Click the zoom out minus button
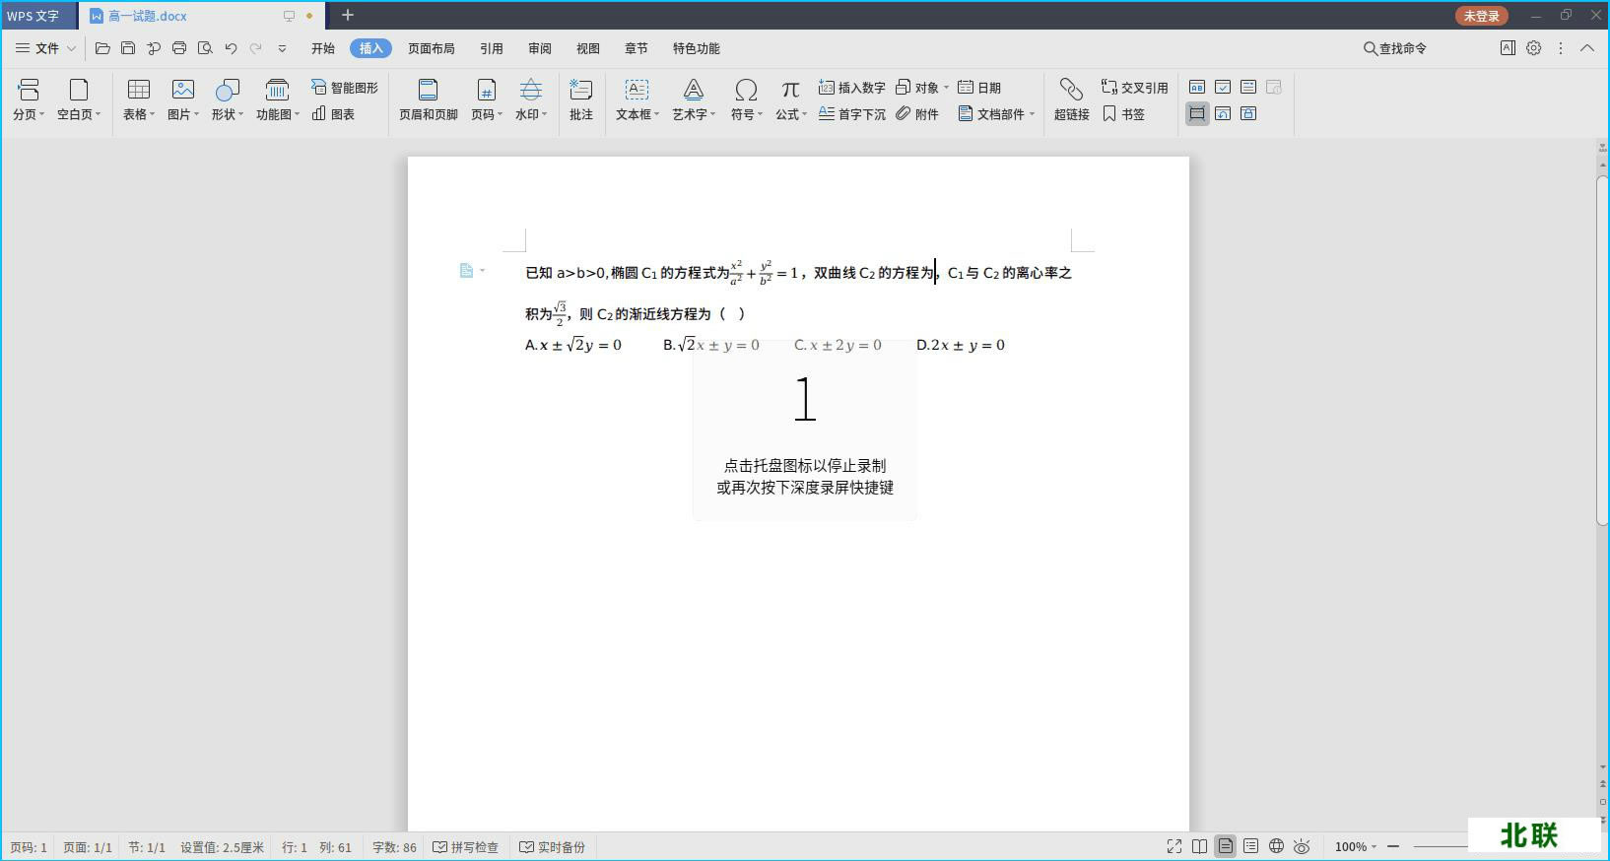This screenshot has height=861, width=1610. pyautogui.click(x=1393, y=846)
